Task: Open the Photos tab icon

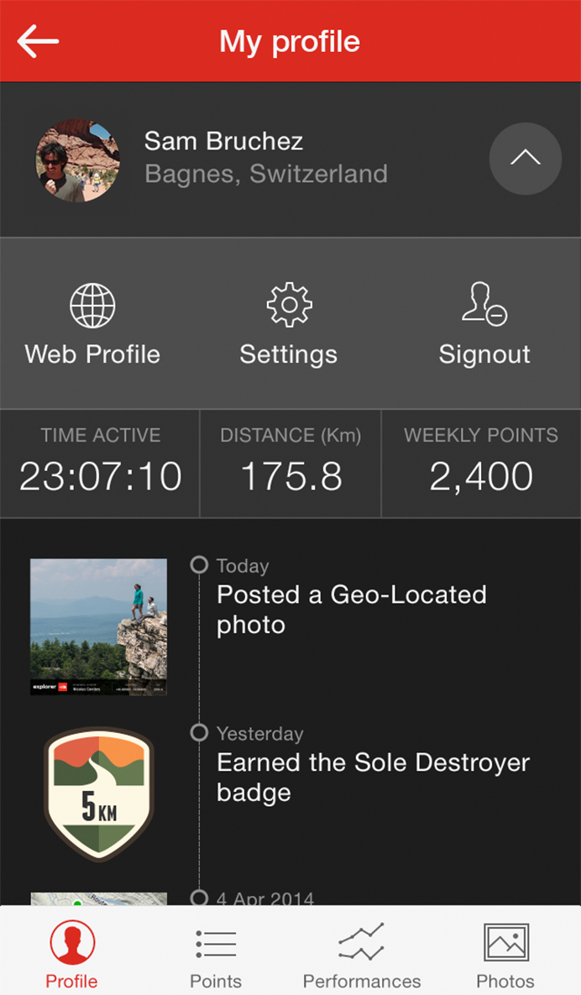Action: pyautogui.click(x=505, y=942)
